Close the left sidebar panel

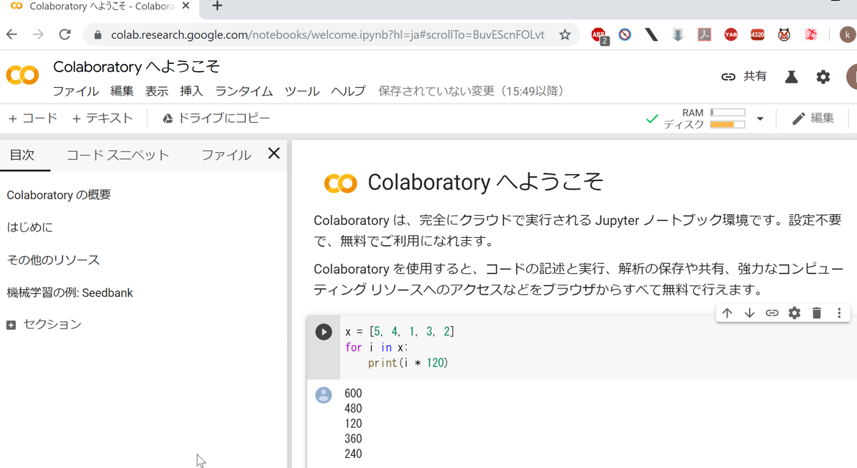tap(274, 154)
